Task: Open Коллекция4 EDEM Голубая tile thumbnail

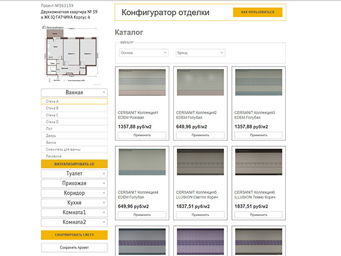Action: (142, 162)
